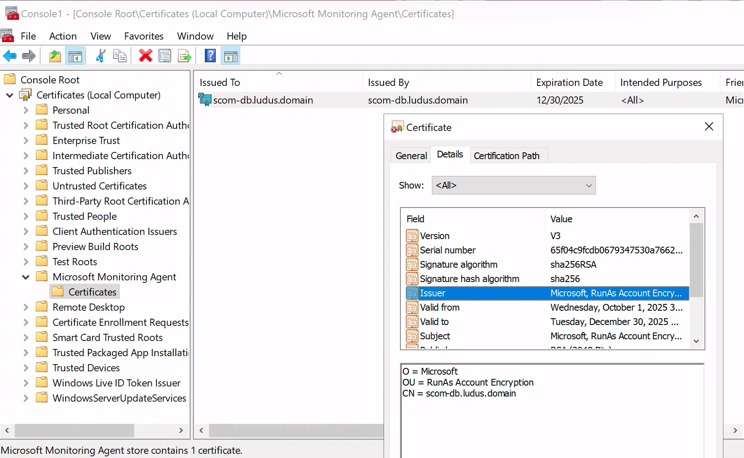Switch to the Certification Path tab
This screenshot has width=744, height=458.
coord(506,156)
